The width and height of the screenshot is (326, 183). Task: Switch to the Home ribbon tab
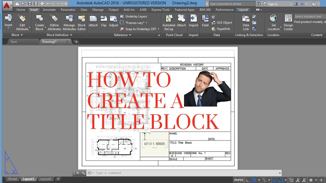point(21,10)
